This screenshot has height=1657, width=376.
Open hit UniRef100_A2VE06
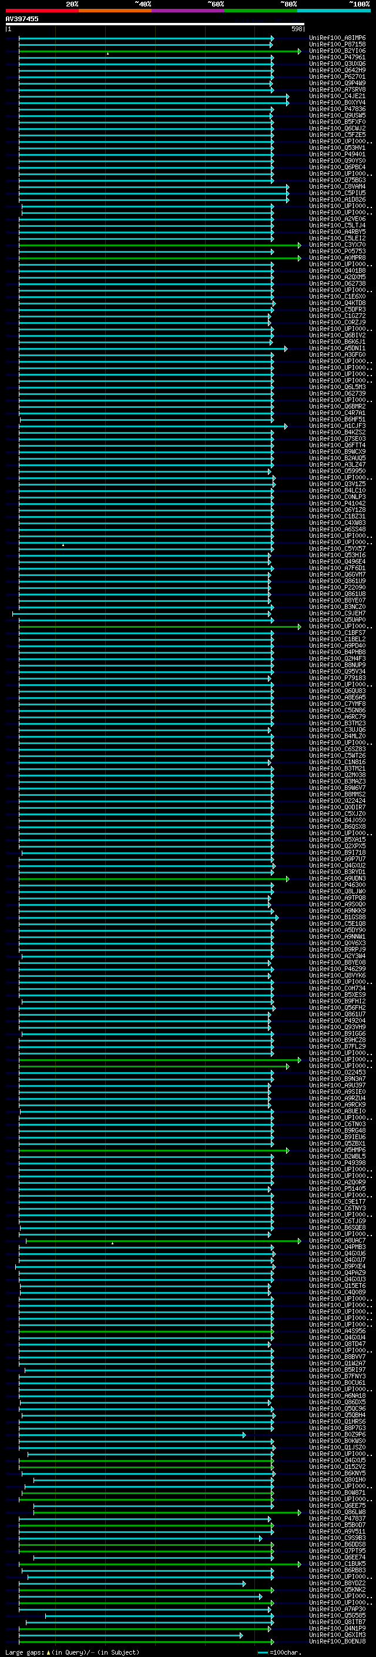coord(337,219)
